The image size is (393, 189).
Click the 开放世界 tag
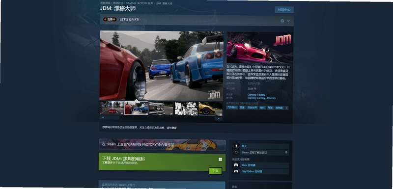point(252,108)
